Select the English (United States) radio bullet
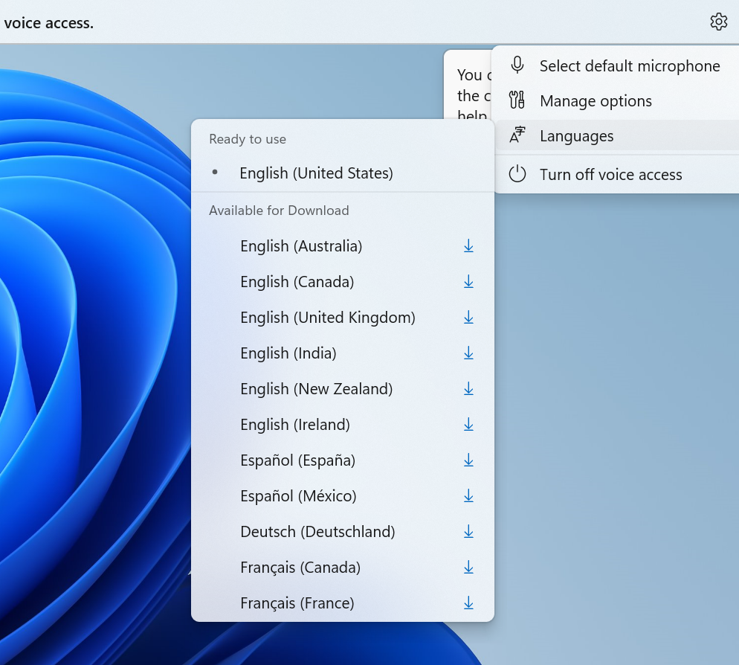739x665 pixels. coord(215,172)
